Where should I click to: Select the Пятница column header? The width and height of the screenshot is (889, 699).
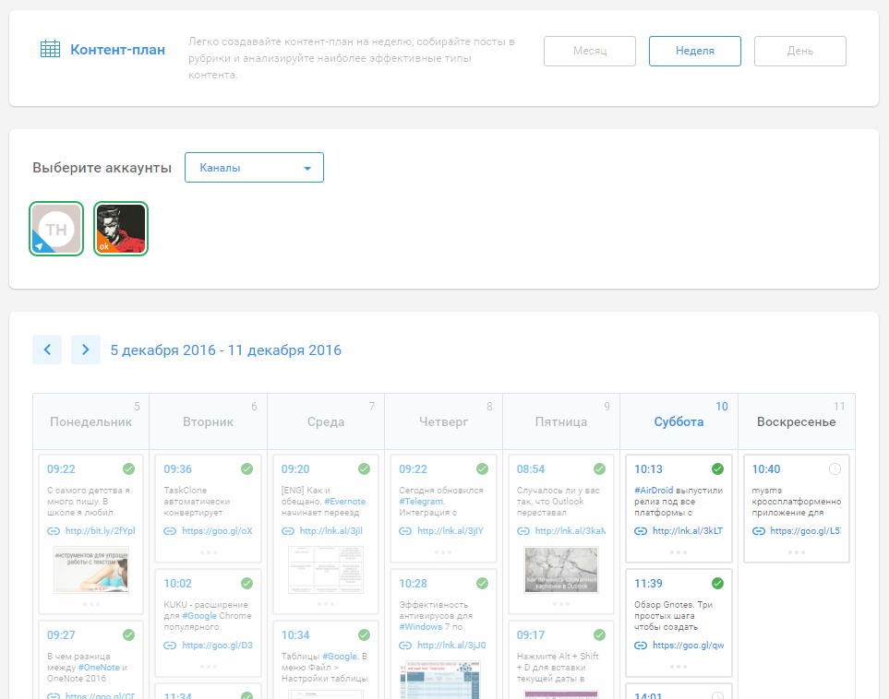[561, 421]
